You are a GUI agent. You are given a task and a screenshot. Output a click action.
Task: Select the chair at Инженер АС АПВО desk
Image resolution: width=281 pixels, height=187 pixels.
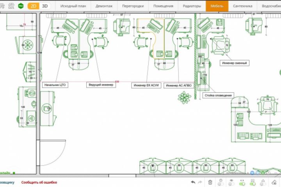tap(186, 42)
